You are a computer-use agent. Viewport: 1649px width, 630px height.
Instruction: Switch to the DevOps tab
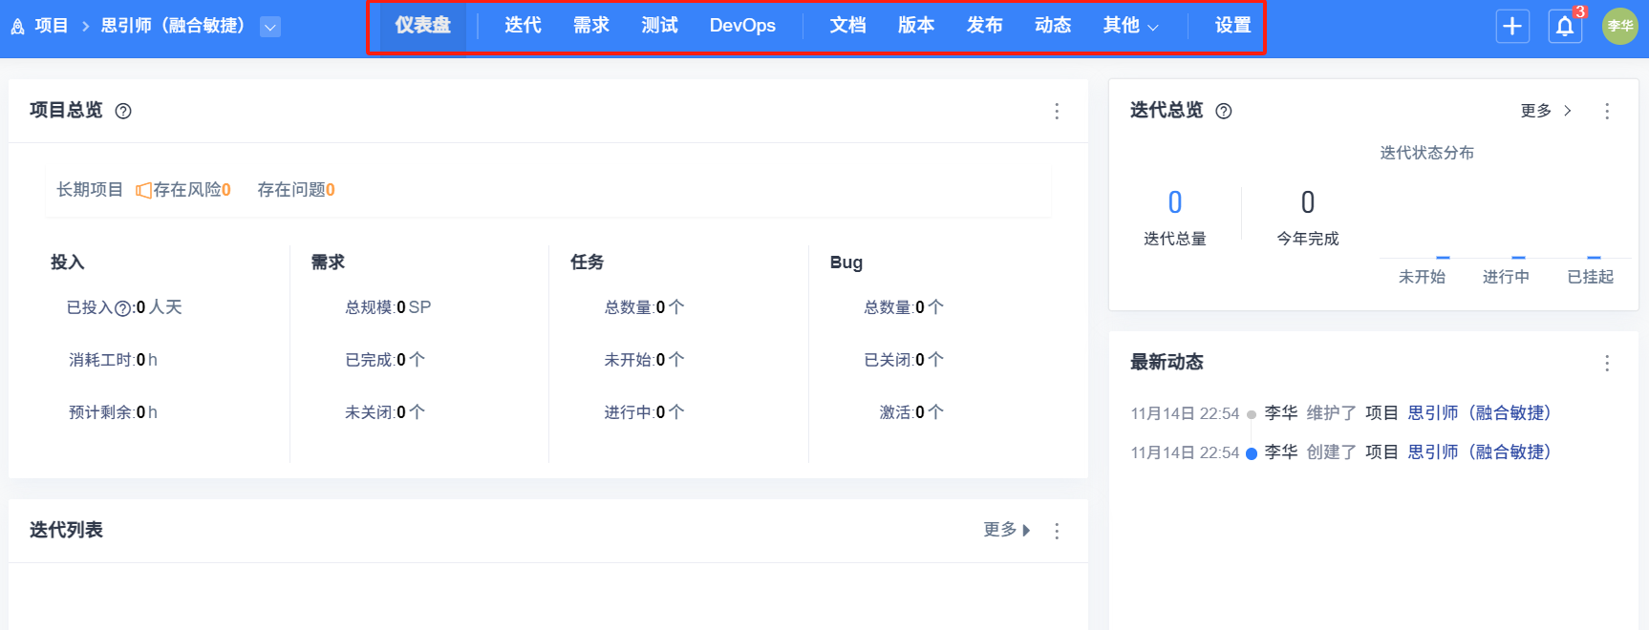(742, 26)
